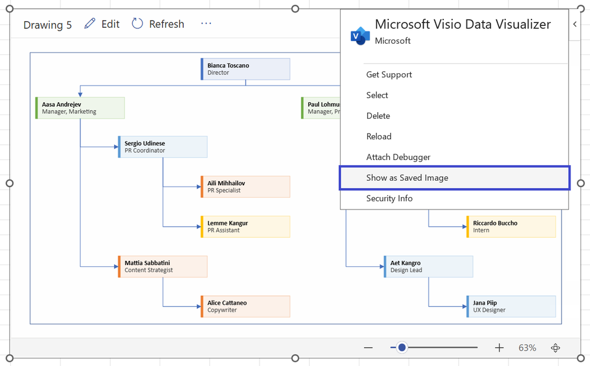Zoom in using the plus icon

(500, 348)
